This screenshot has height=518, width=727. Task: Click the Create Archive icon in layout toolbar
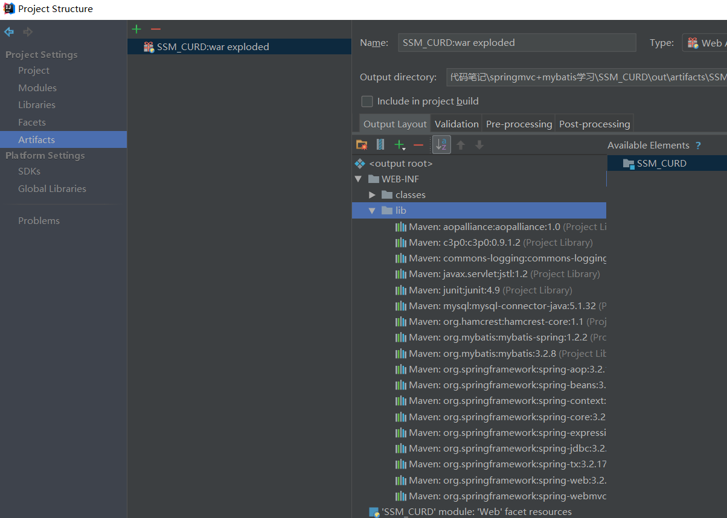pyautogui.click(x=380, y=145)
